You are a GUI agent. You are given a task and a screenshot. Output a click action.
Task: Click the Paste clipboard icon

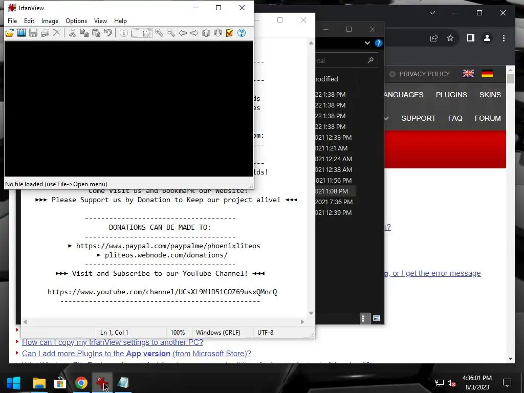pyautogui.click(x=96, y=33)
